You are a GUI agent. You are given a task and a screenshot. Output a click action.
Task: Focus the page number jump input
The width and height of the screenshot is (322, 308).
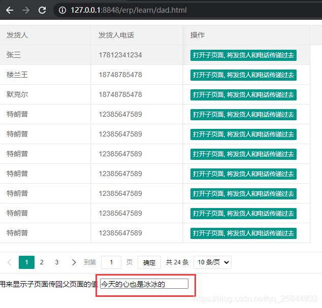point(111,262)
